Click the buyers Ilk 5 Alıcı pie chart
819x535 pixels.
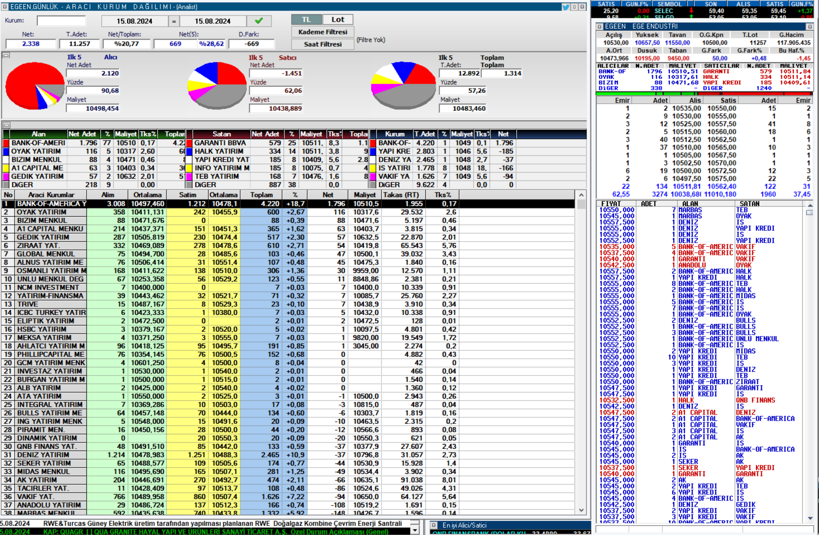pos(35,86)
